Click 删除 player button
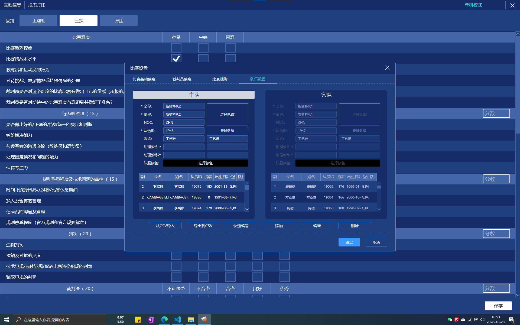This screenshot has width=520, height=325. point(355,226)
